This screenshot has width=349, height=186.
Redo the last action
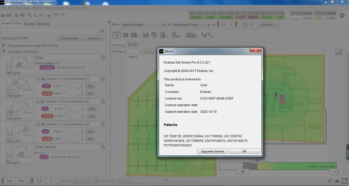(62, 15)
